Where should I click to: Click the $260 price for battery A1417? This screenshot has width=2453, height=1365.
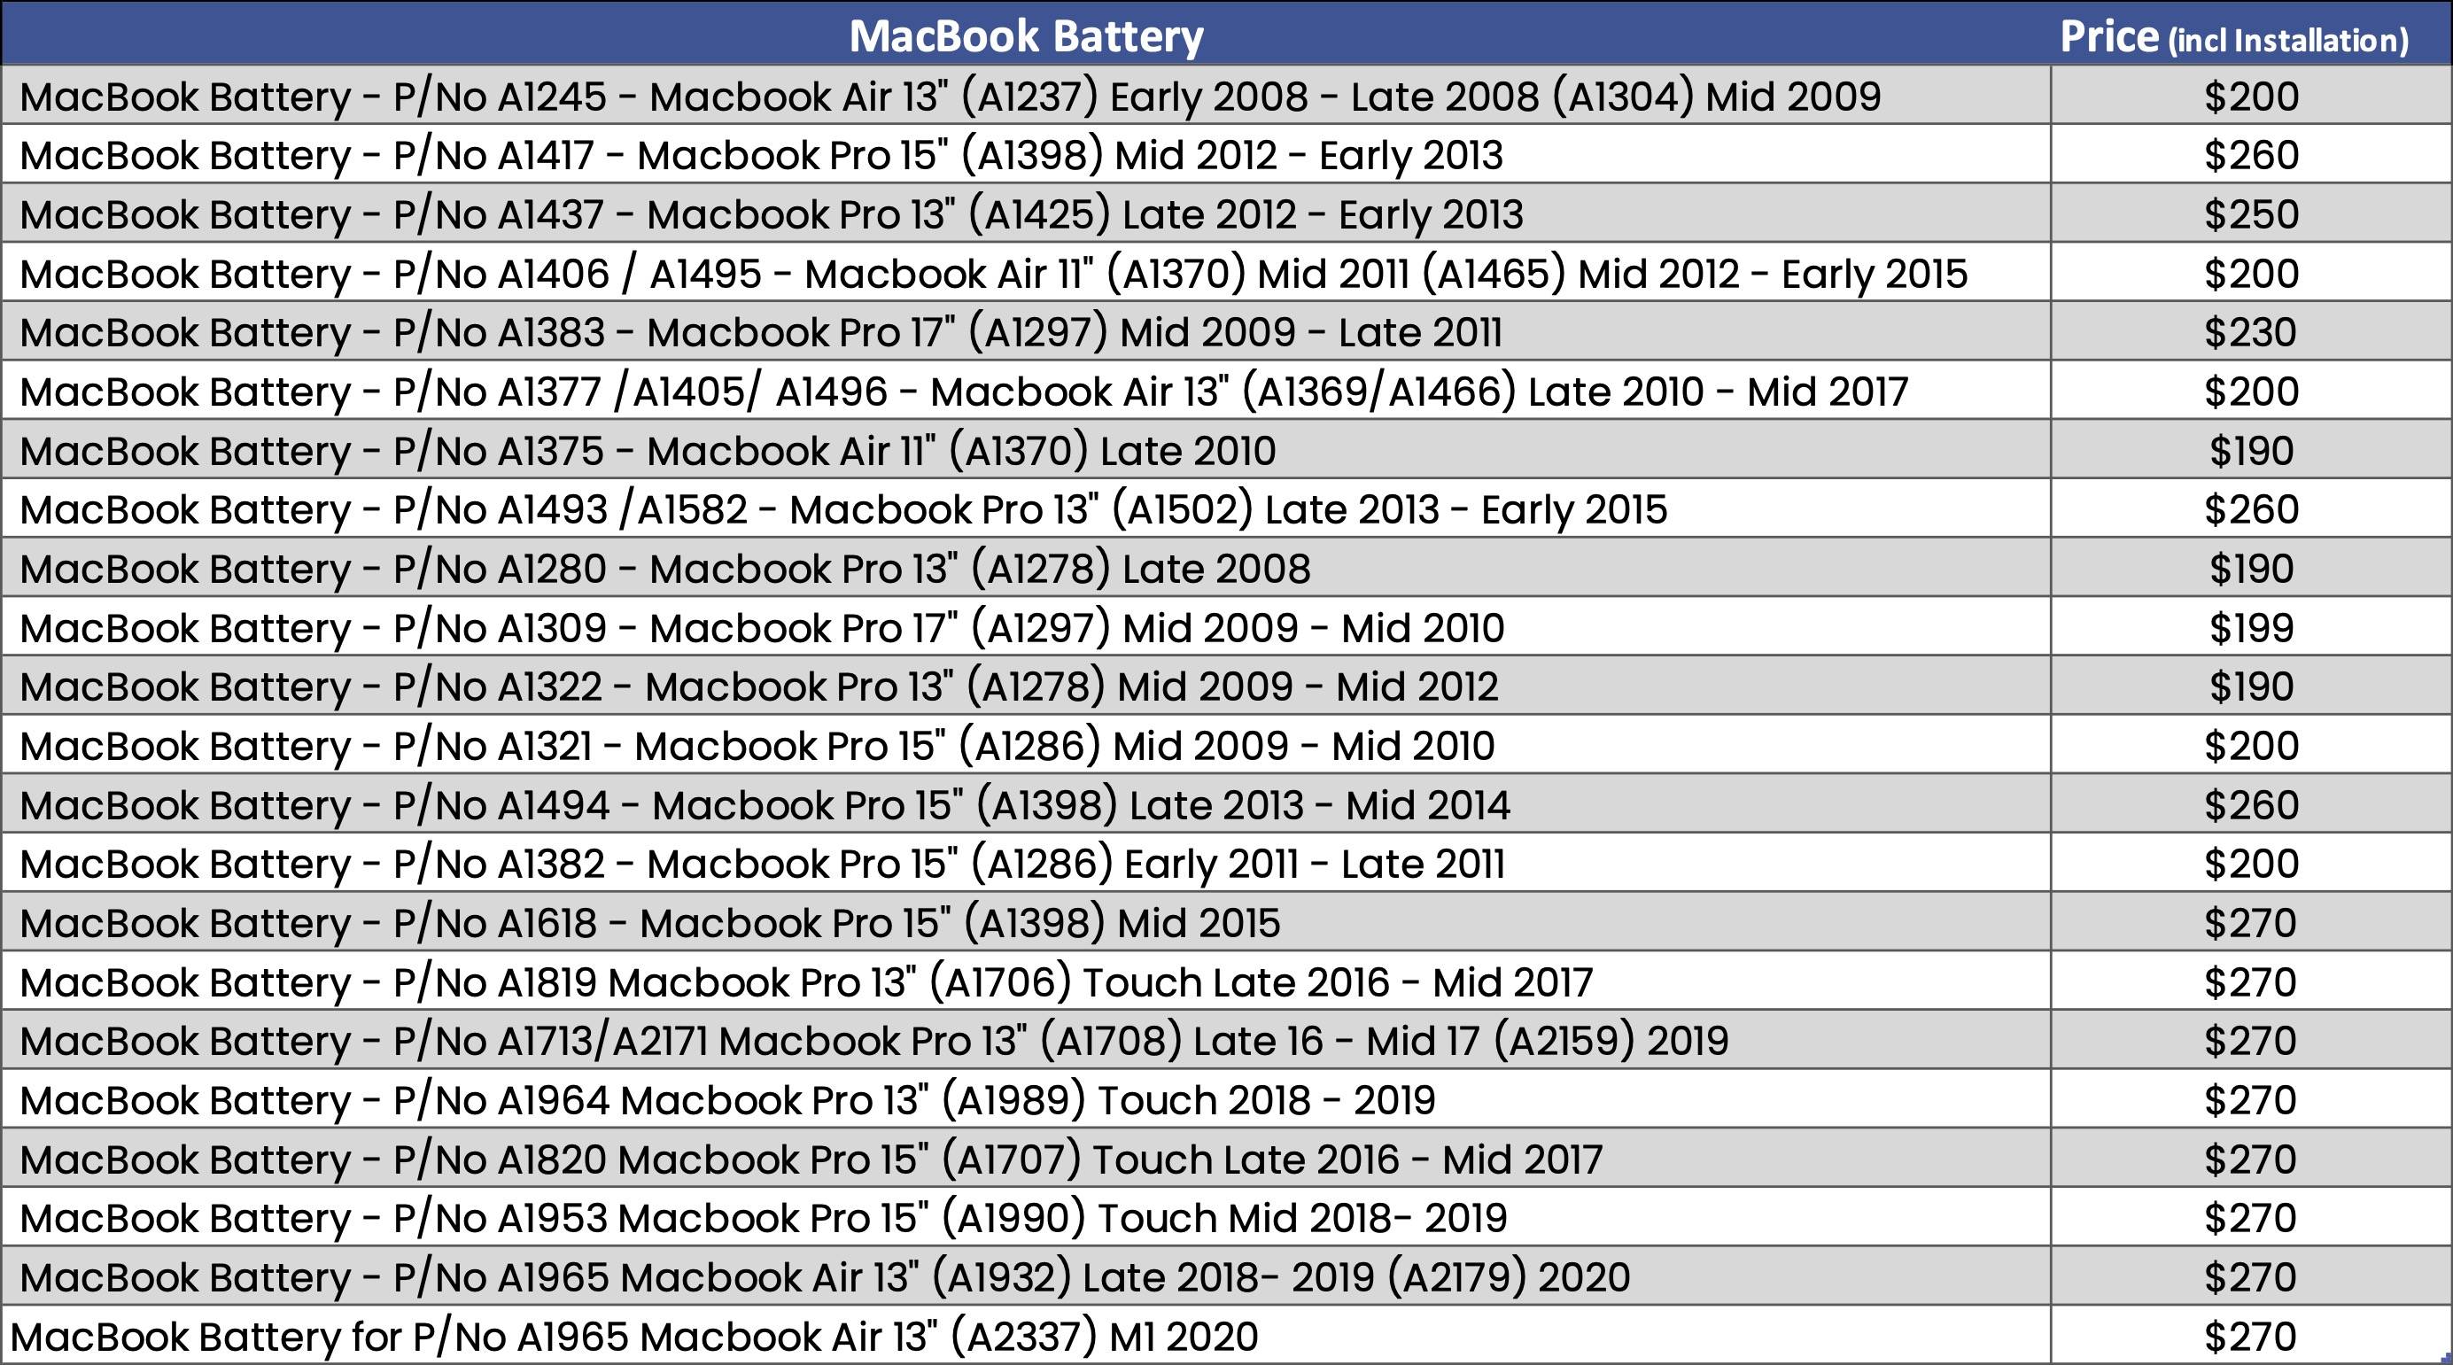2251,156
